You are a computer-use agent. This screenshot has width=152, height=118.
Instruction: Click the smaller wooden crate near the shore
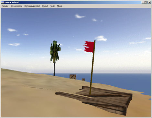[83, 80]
